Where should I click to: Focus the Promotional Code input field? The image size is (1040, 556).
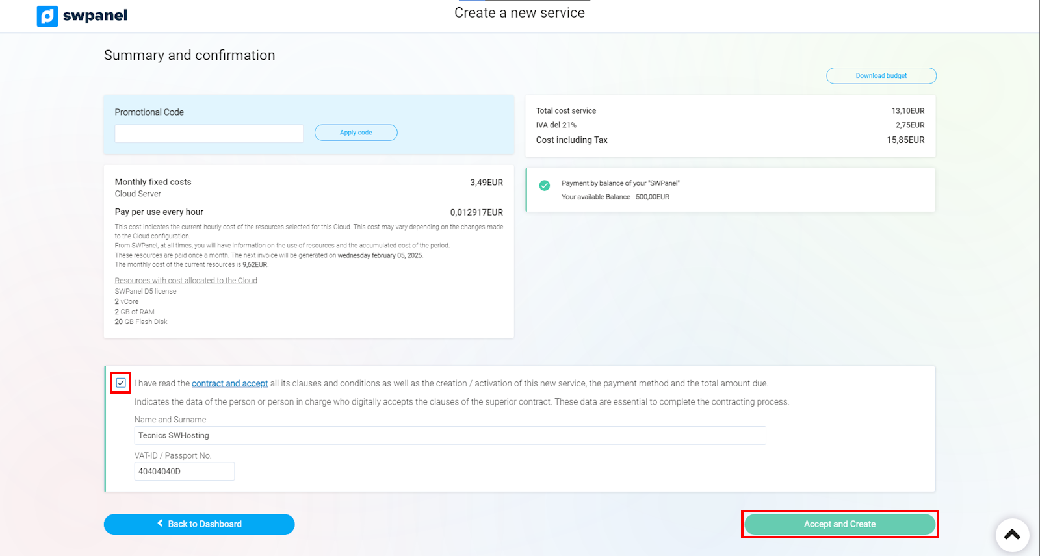209,133
